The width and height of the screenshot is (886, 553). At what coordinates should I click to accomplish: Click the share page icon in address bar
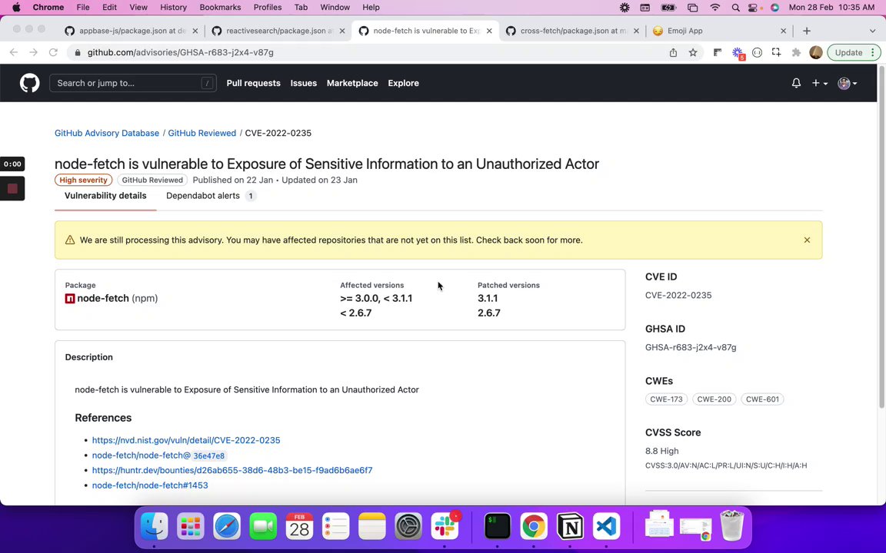(673, 52)
